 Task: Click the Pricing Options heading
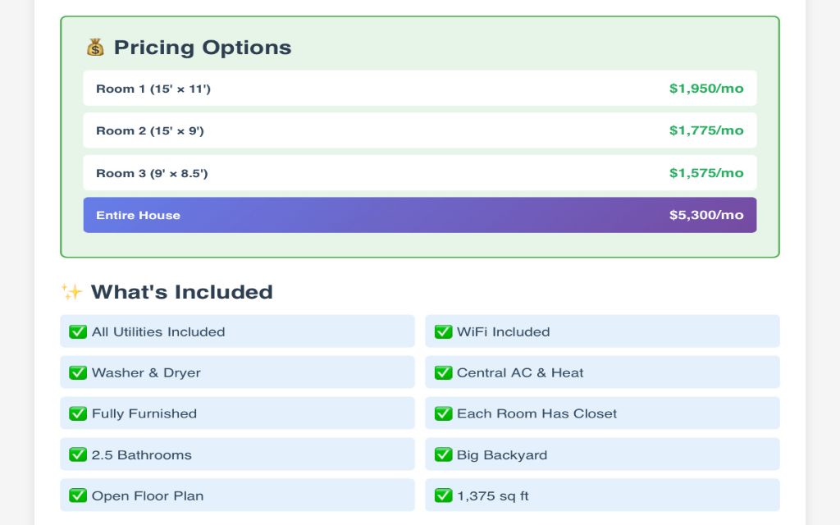[202, 48]
